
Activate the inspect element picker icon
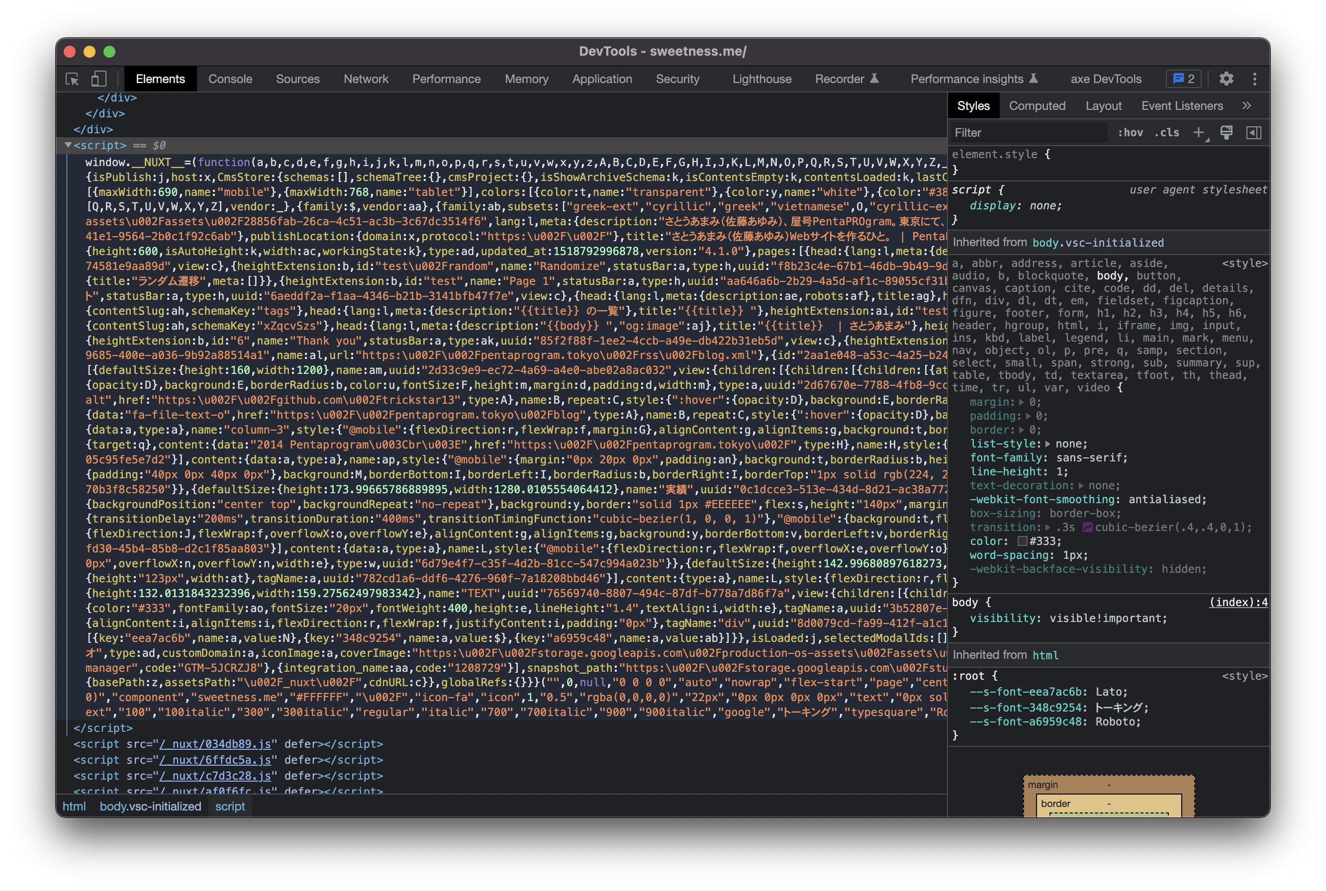coord(72,79)
